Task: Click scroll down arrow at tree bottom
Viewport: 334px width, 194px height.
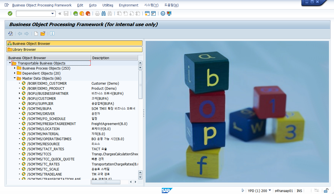Action: (140, 177)
